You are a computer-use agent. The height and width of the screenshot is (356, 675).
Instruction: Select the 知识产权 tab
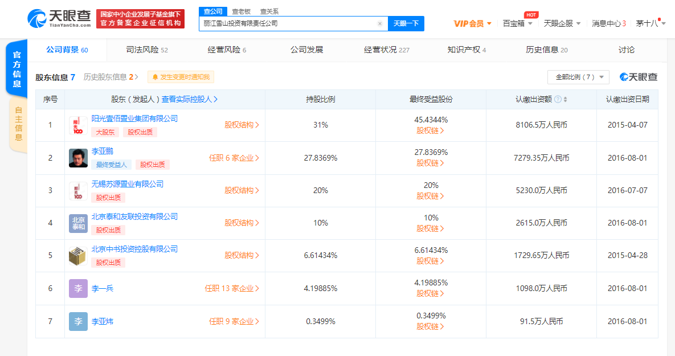(x=467, y=50)
